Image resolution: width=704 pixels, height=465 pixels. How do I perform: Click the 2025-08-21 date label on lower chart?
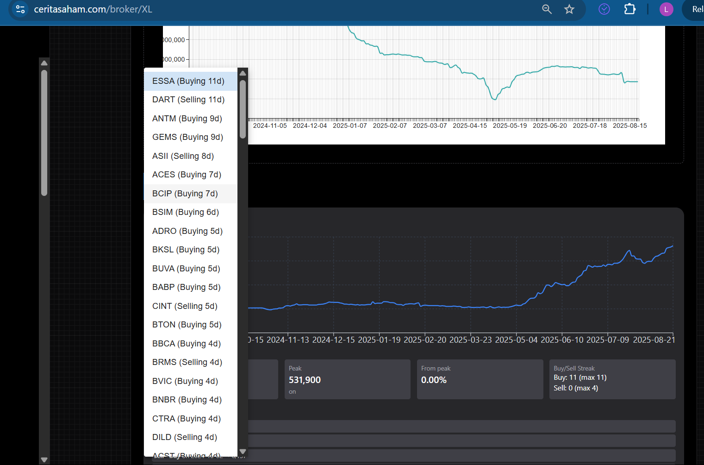(x=654, y=340)
